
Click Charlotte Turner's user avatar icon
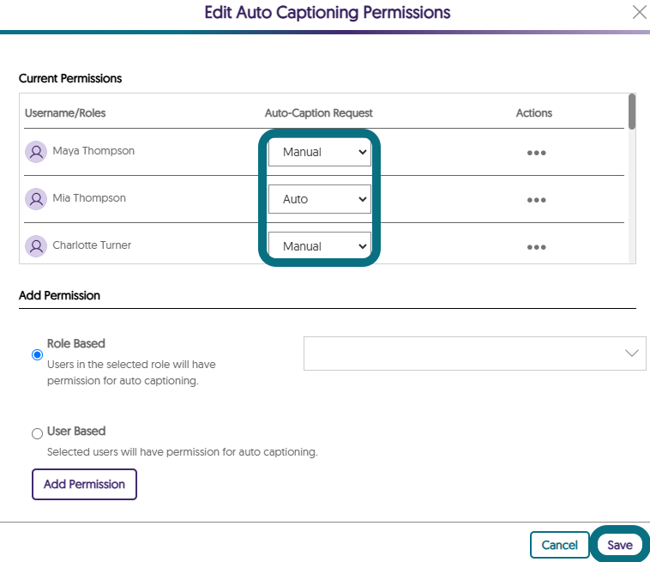(x=36, y=246)
